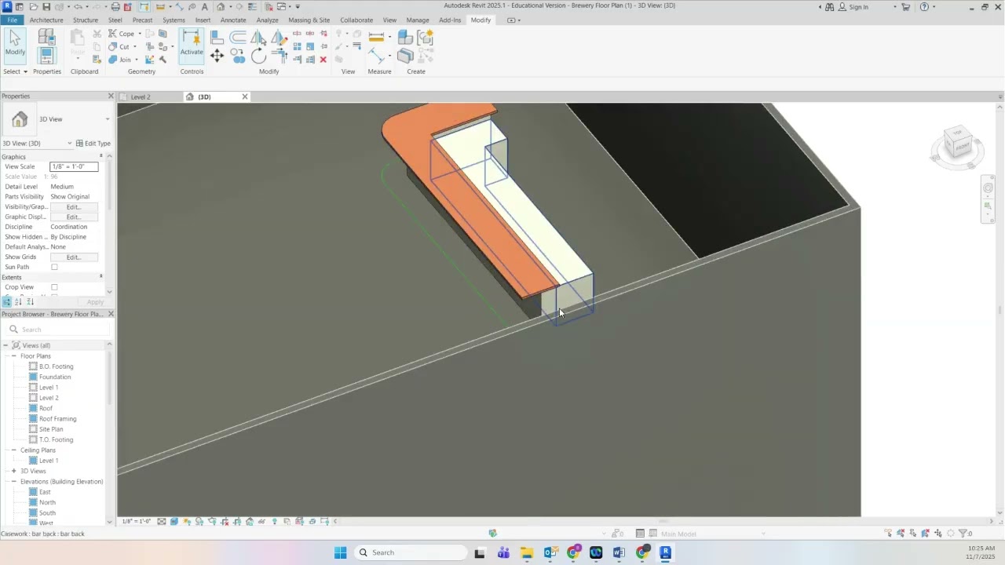
Task: Click the View Scale input field
Action: point(74,166)
